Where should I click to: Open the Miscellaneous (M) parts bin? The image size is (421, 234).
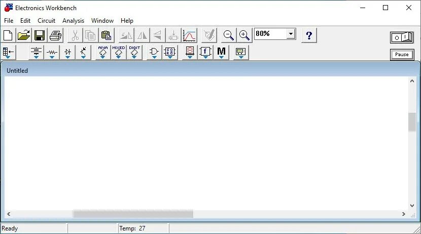pyautogui.click(x=221, y=53)
